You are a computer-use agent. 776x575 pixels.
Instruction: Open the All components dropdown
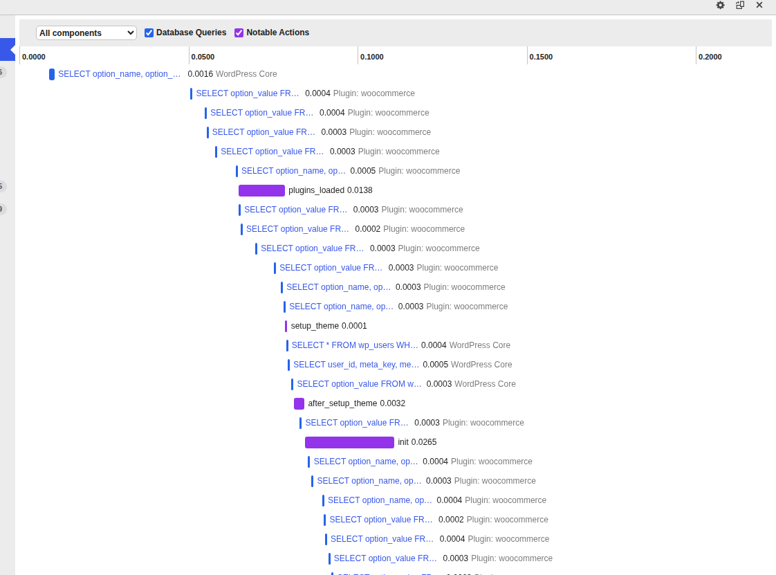(86, 33)
